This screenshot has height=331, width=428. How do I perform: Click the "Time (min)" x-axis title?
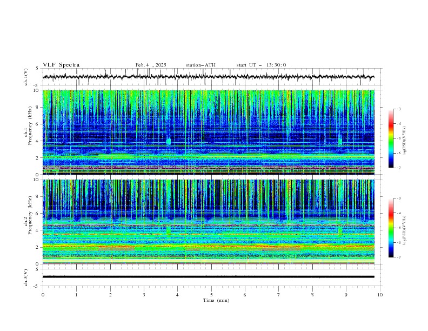[x=216, y=300]
